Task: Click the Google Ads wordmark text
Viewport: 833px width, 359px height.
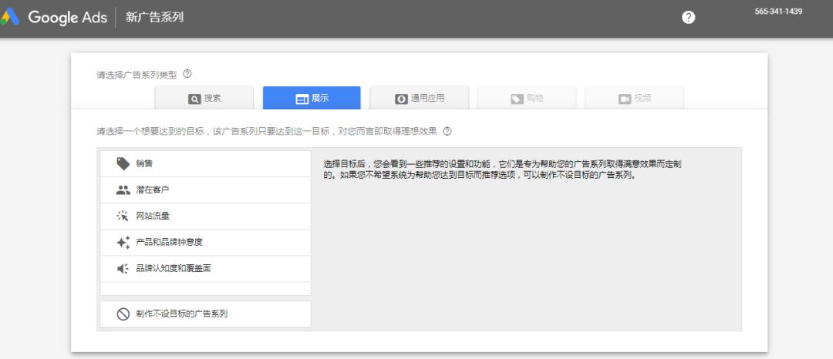Action: [67, 18]
